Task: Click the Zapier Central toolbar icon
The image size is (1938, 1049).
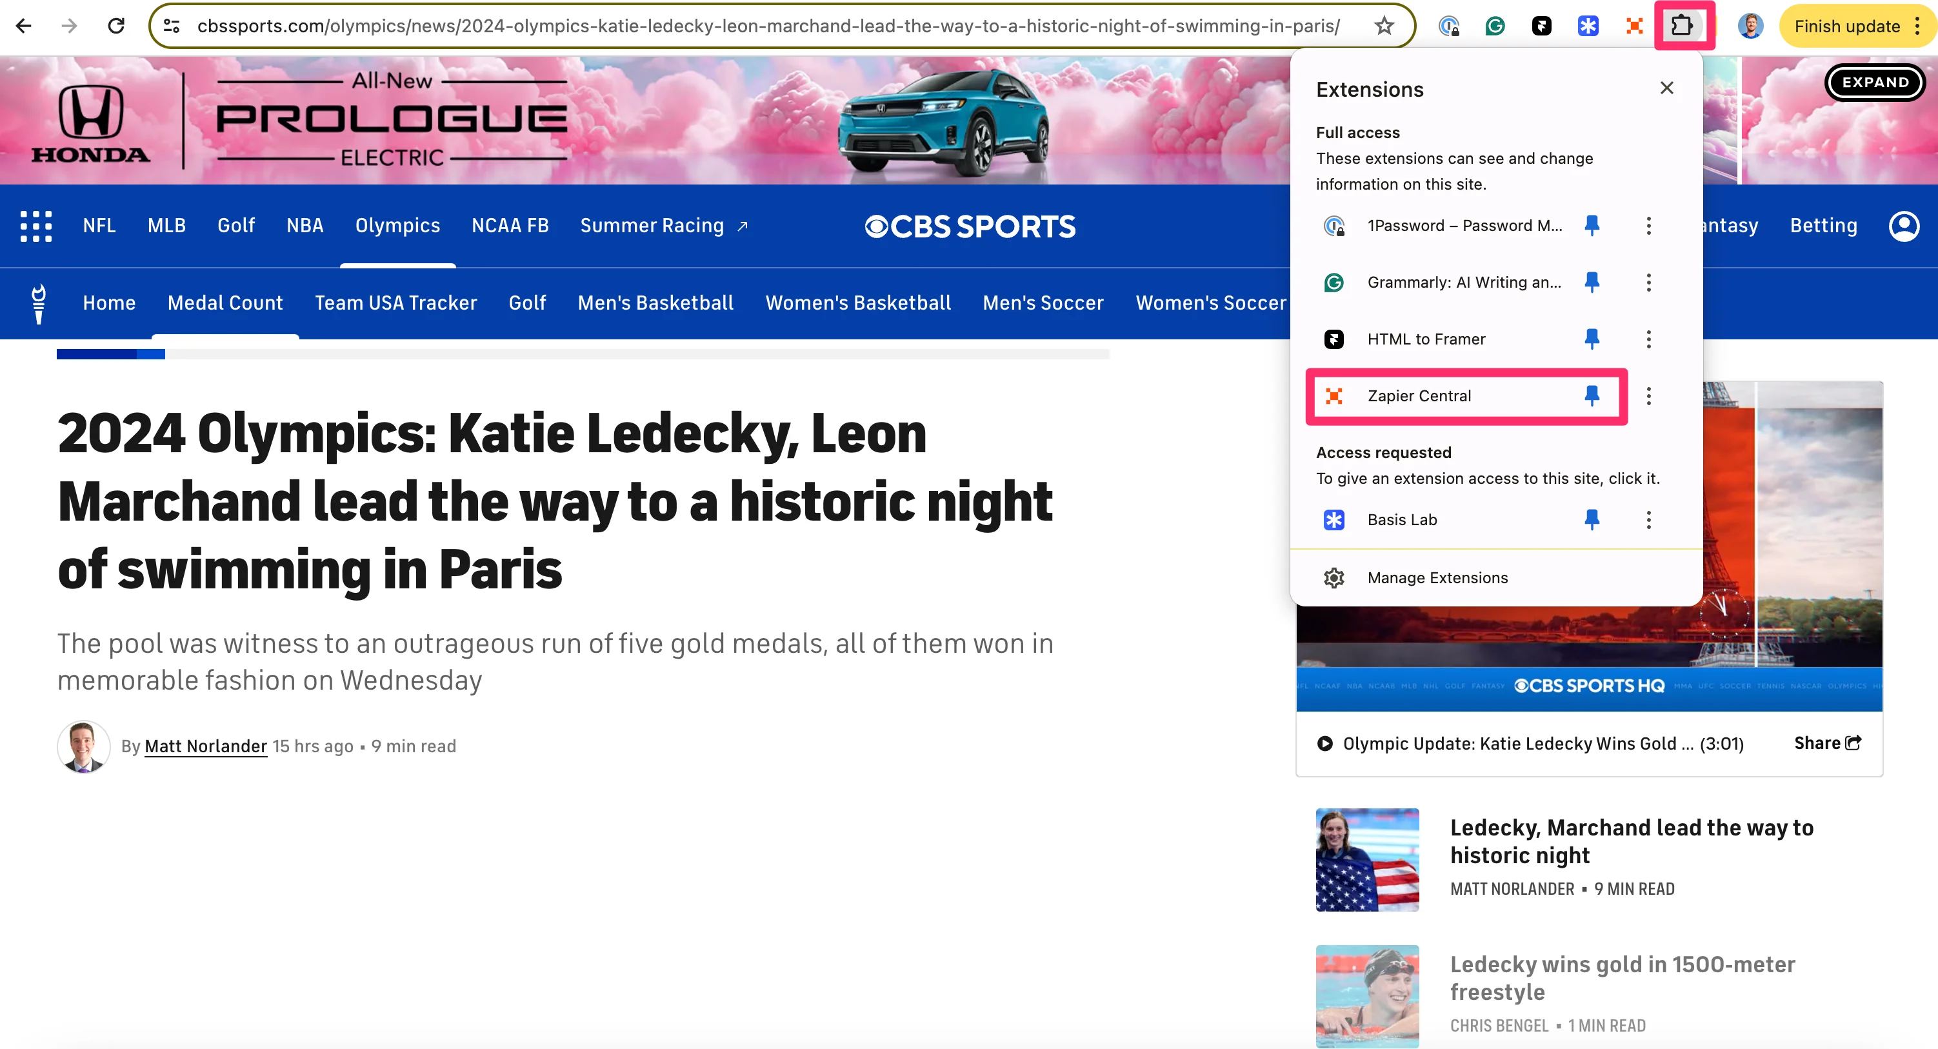Action: [1634, 26]
